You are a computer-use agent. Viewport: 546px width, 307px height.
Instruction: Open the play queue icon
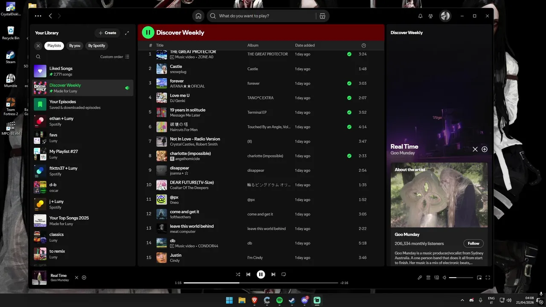[x=428, y=278]
